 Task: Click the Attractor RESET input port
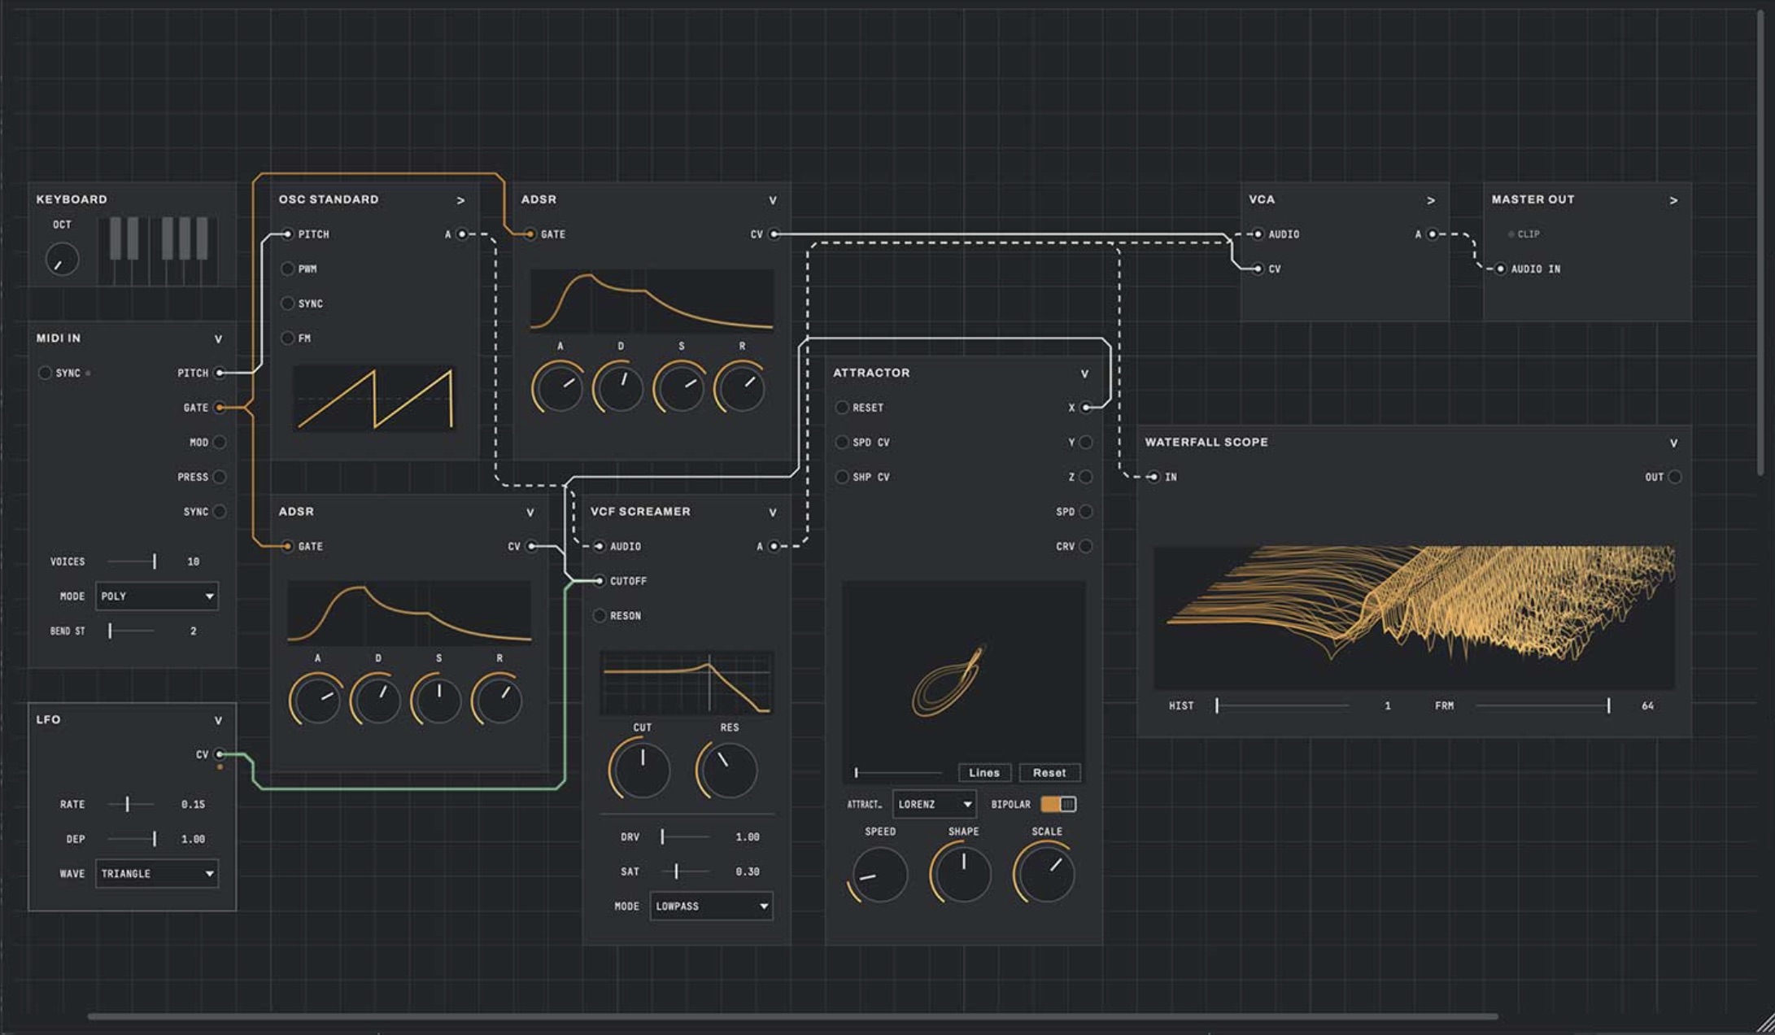(842, 408)
